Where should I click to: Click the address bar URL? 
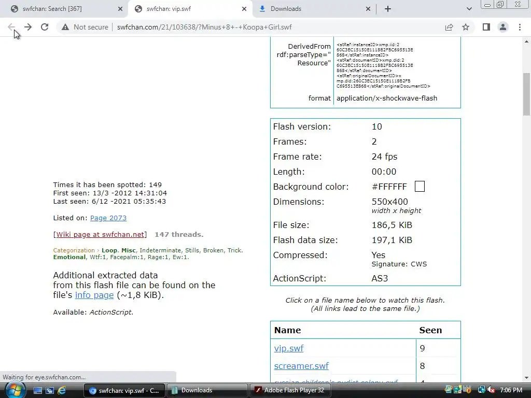click(204, 27)
